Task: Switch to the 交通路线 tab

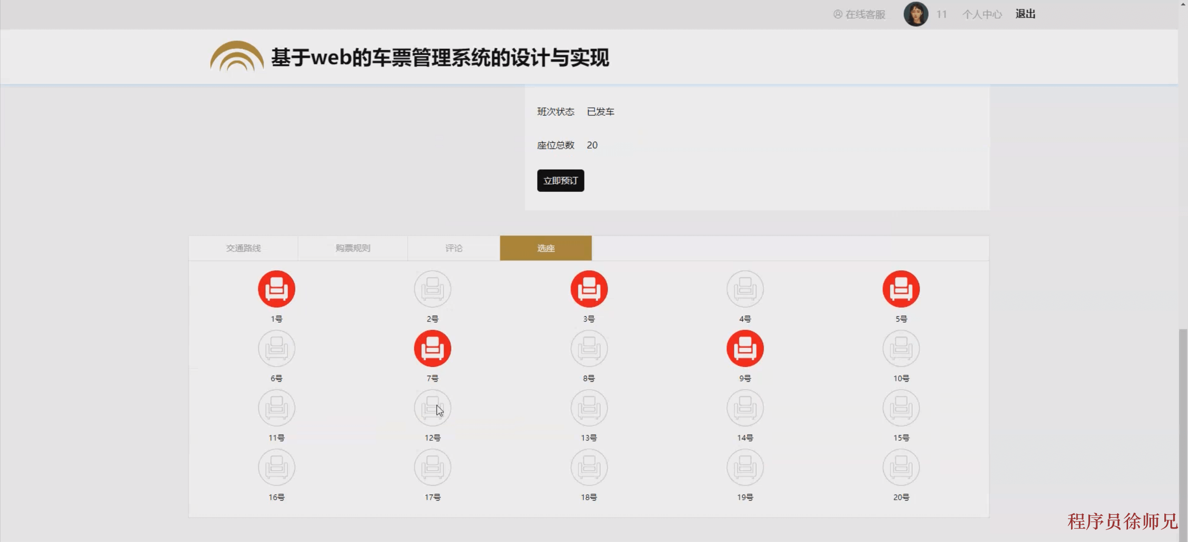Action: point(243,248)
